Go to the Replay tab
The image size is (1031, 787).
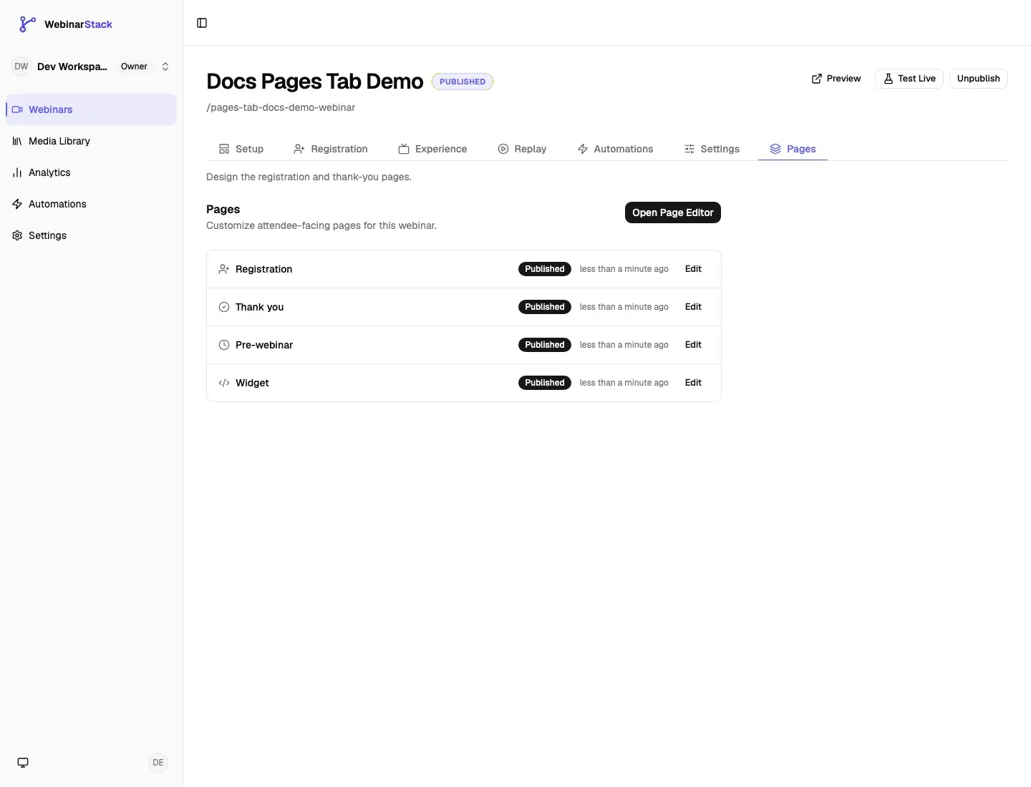coord(522,149)
